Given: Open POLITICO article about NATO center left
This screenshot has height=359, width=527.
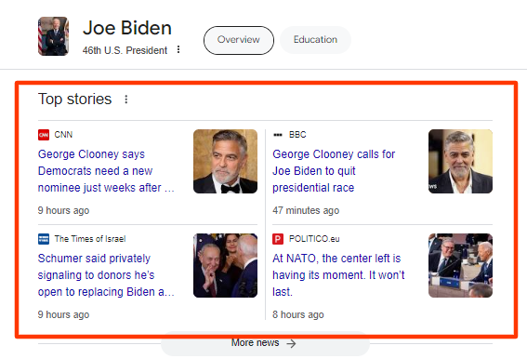Looking at the screenshot, I should tap(338, 275).
